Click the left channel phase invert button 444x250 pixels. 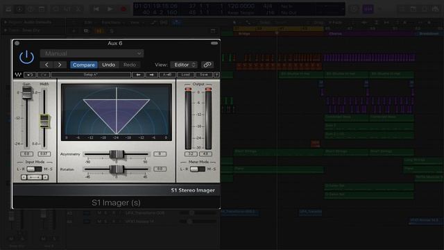[x=24, y=178]
